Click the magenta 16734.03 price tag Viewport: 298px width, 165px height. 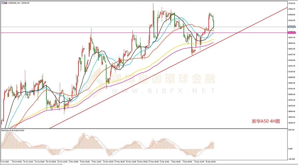click(291, 33)
